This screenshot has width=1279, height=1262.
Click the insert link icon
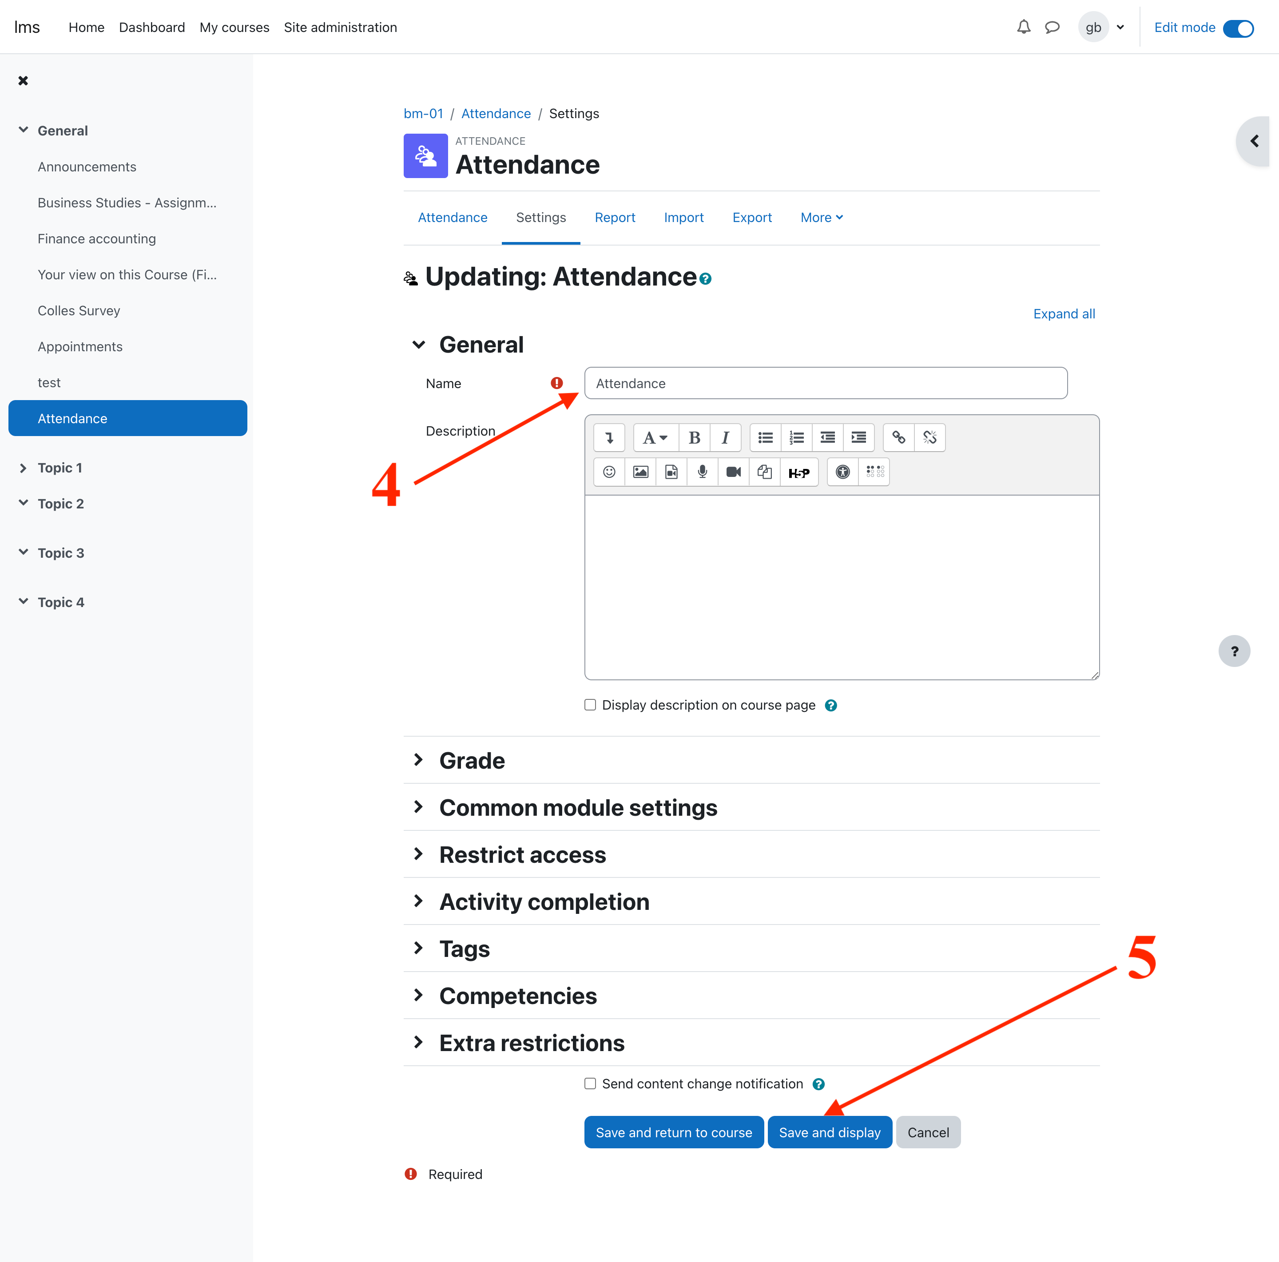tap(898, 437)
